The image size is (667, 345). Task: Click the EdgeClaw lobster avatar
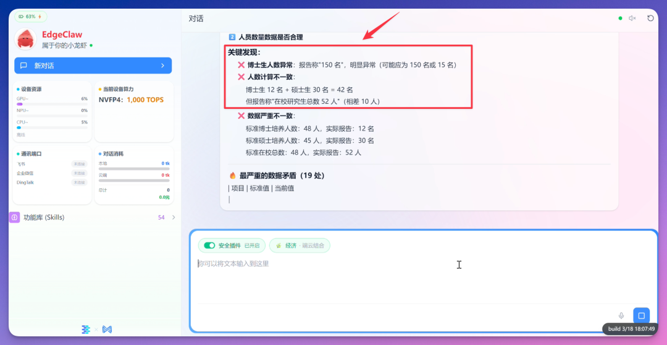tap(25, 39)
